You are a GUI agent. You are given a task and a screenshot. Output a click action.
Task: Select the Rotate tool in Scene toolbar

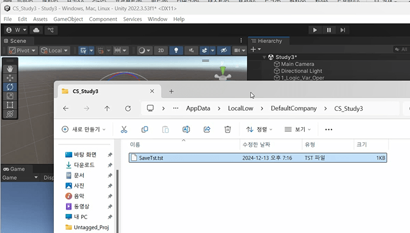10,87
